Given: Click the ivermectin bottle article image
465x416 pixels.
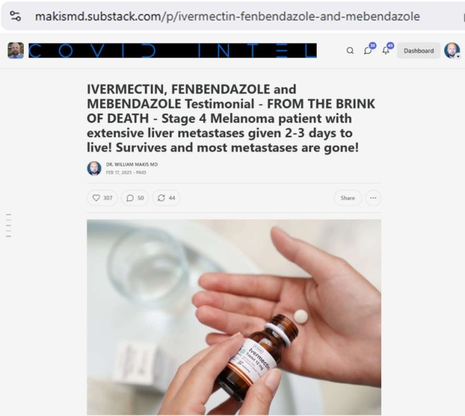Looking at the screenshot, I should [x=234, y=317].
